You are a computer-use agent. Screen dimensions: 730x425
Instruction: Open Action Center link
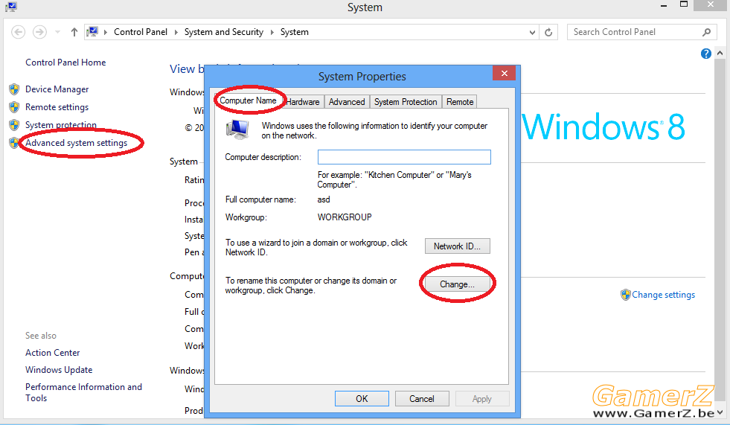pyautogui.click(x=53, y=353)
